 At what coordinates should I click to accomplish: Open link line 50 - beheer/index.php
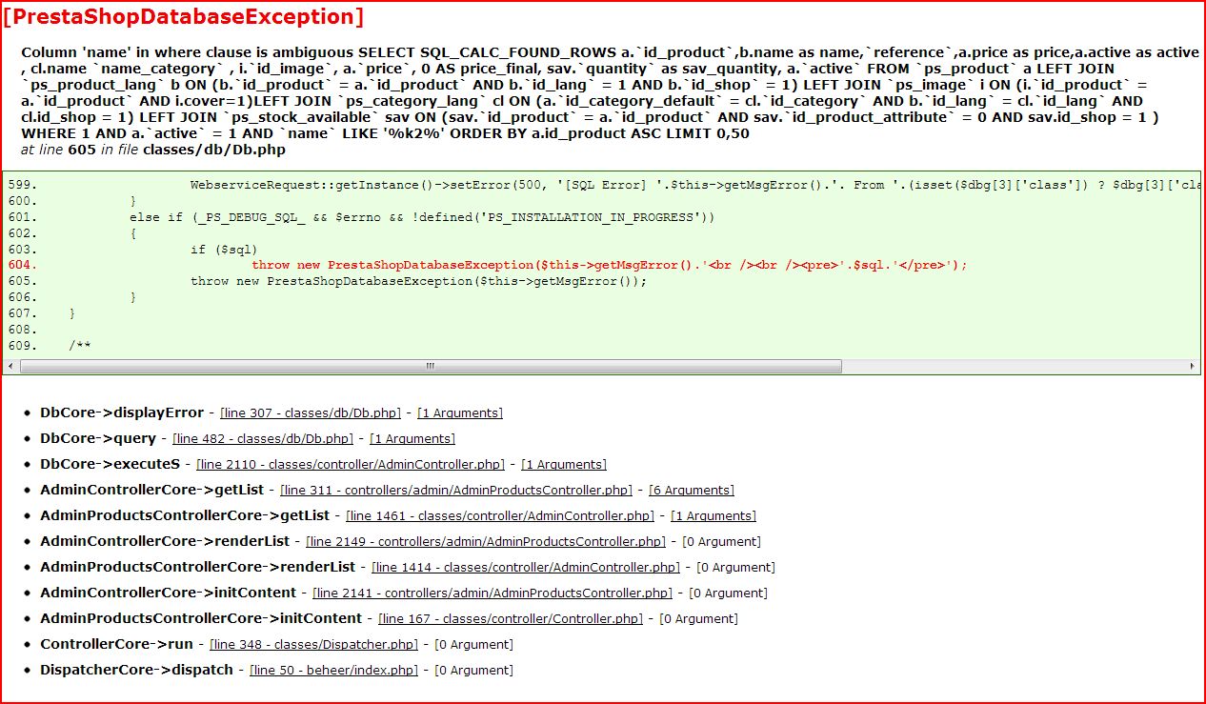[333, 671]
